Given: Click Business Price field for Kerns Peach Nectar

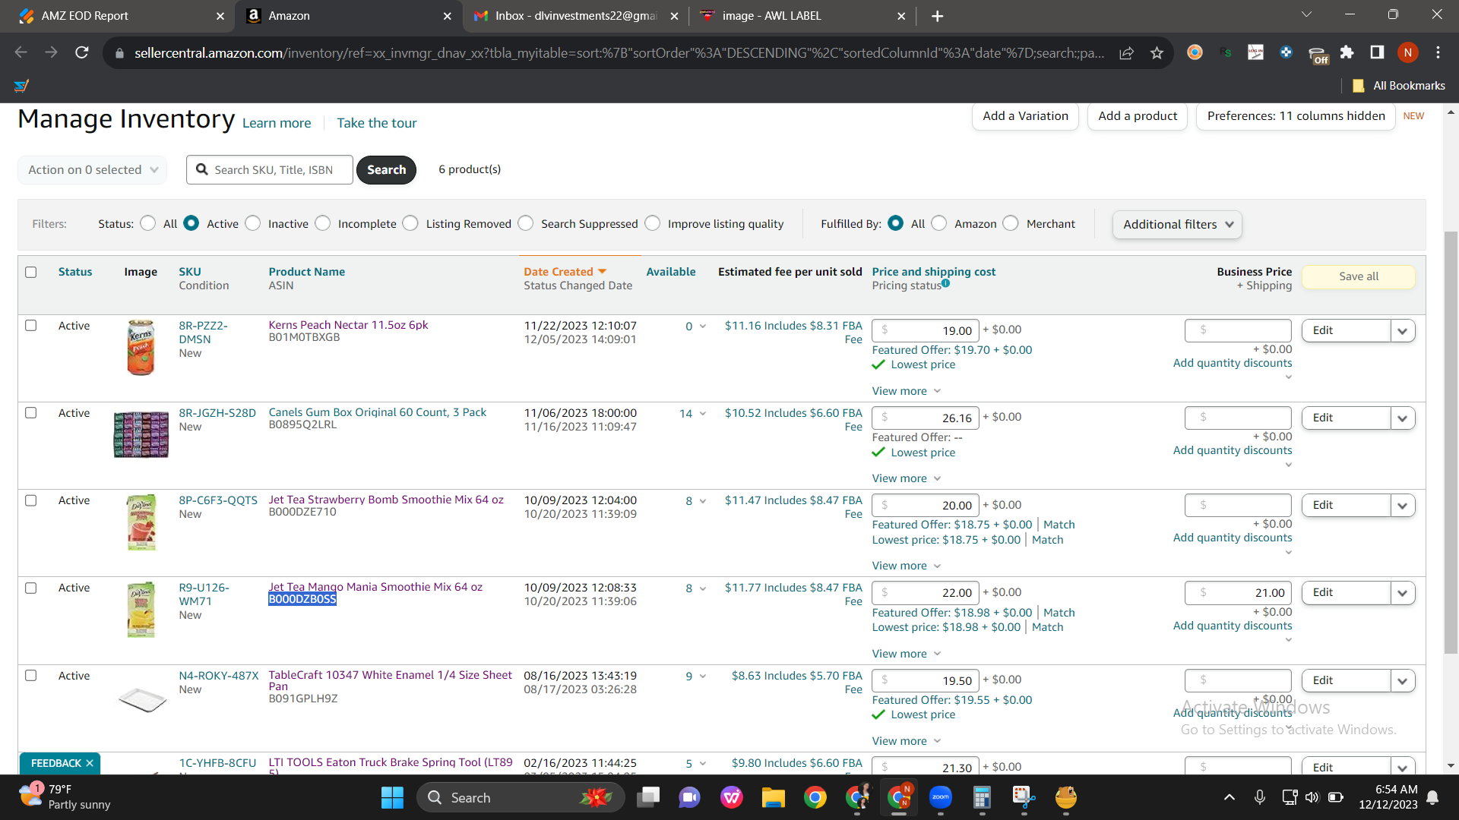Looking at the screenshot, I should click(1238, 330).
